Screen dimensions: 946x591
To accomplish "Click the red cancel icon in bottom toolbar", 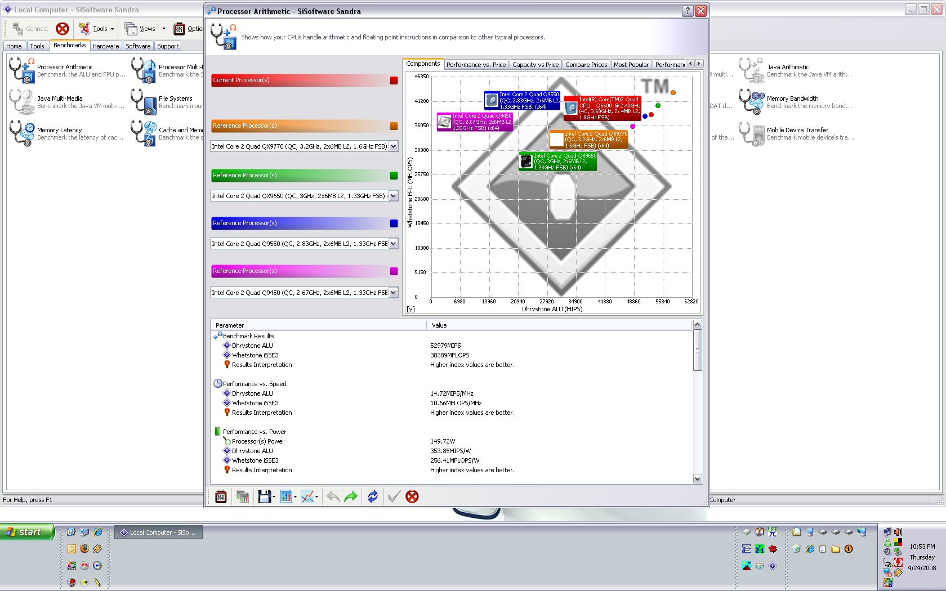I will 412,496.
